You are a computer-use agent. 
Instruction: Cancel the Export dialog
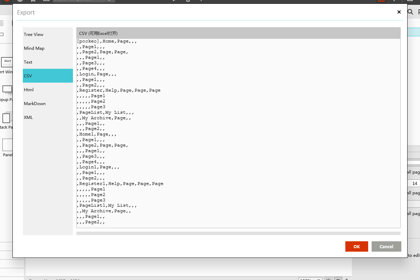click(386, 246)
